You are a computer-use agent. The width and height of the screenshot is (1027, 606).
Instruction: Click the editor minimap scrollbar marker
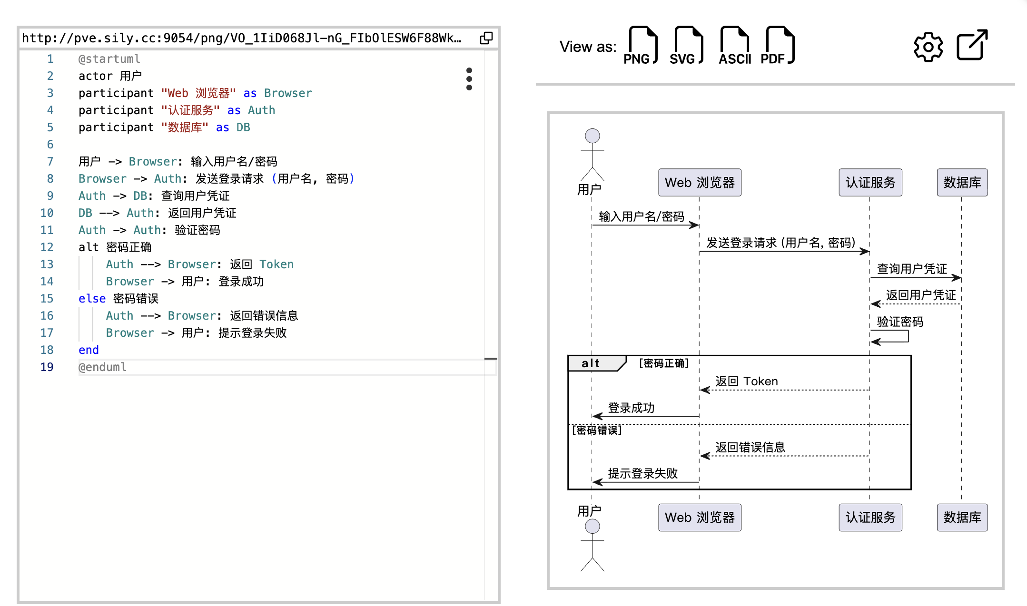[x=491, y=359]
